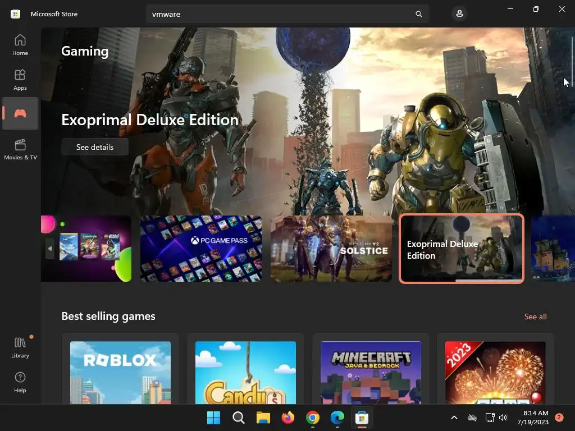The width and height of the screenshot is (575, 431).
Task: Open Movies & TV section
Action: pyautogui.click(x=20, y=149)
